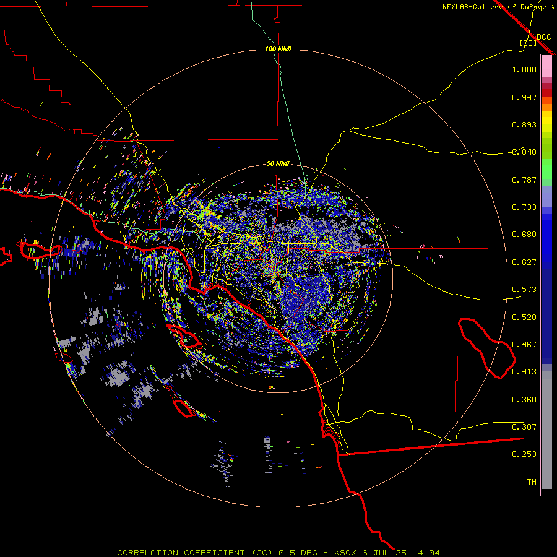Click the TH threshold label
Viewport: 557px width, 557px height.
pos(532,482)
